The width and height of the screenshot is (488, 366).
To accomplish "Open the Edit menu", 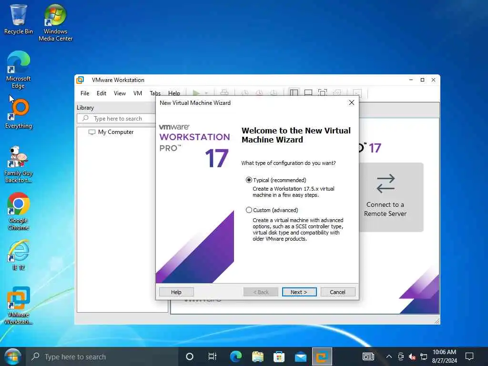I will tap(101, 93).
